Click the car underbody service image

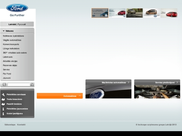point(157,92)
